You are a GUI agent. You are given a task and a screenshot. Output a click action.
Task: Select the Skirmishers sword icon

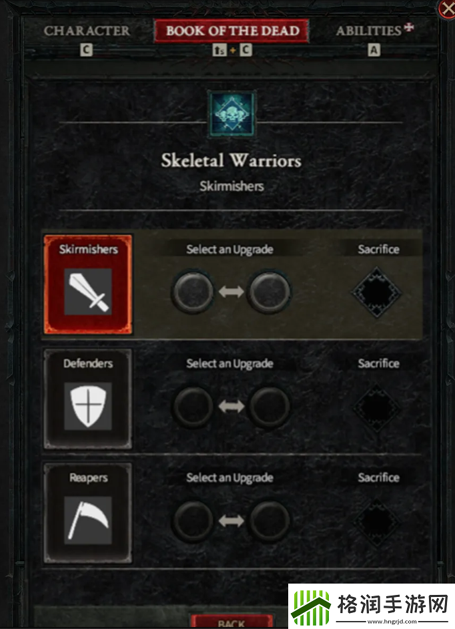(x=88, y=292)
